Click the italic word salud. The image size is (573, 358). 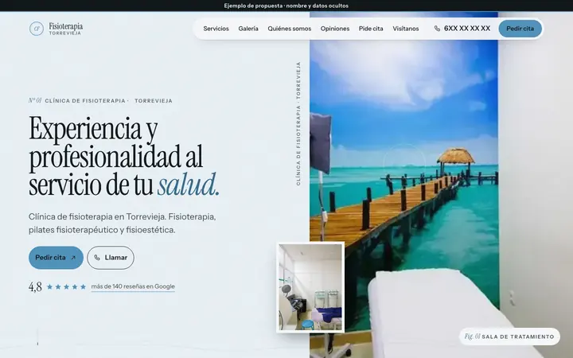188,185
